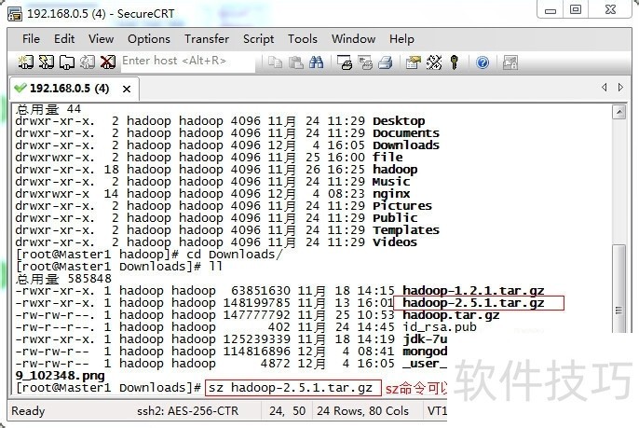
Task: Open the Options menu
Action: pos(148,39)
